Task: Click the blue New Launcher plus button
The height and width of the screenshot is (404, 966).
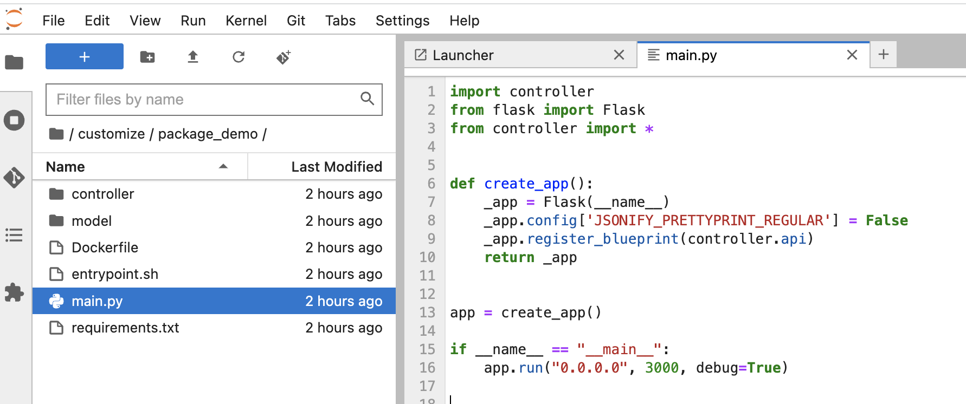Action: [x=84, y=57]
